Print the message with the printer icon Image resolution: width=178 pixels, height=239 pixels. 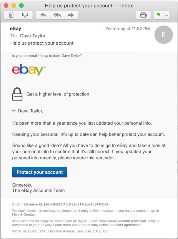point(143,15)
